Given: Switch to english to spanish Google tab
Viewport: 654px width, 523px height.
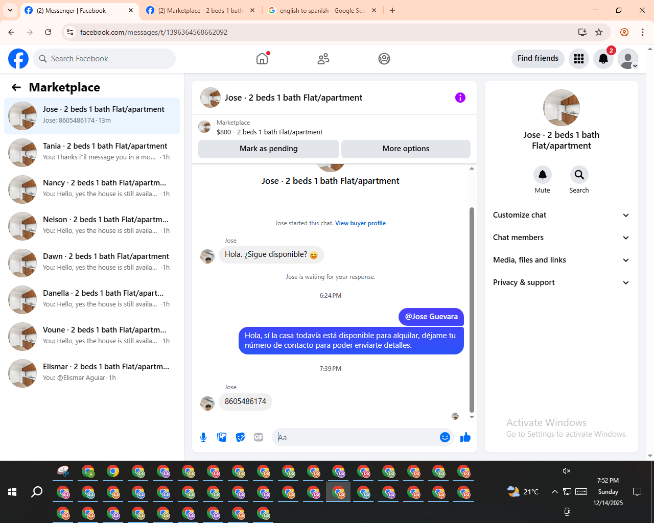Looking at the screenshot, I should click(322, 10).
